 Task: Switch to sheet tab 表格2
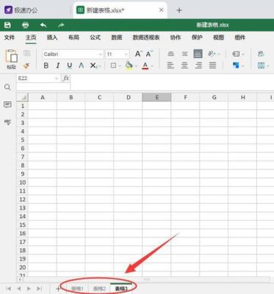(x=99, y=289)
